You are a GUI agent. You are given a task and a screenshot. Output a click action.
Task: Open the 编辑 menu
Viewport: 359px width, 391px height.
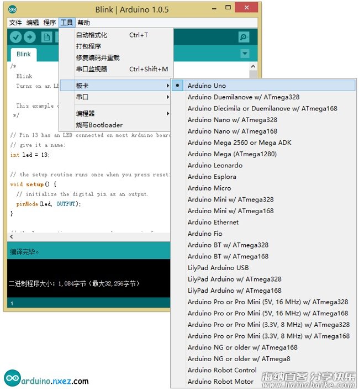pyautogui.click(x=33, y=23)
